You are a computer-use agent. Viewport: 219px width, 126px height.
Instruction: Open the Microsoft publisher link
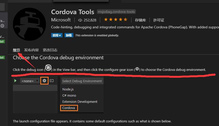61,20
